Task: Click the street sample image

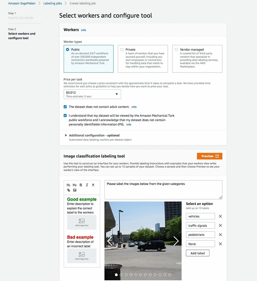Action: [x=143, y=241]
